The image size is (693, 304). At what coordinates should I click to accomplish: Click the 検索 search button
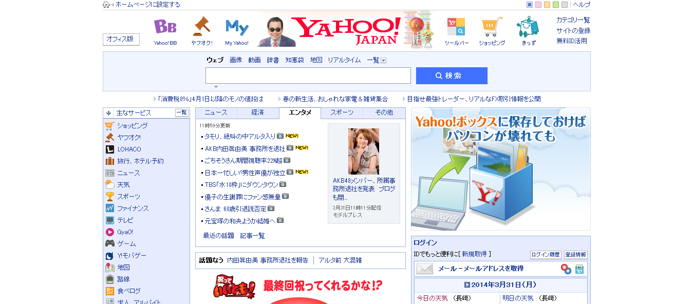click(452, 75)
